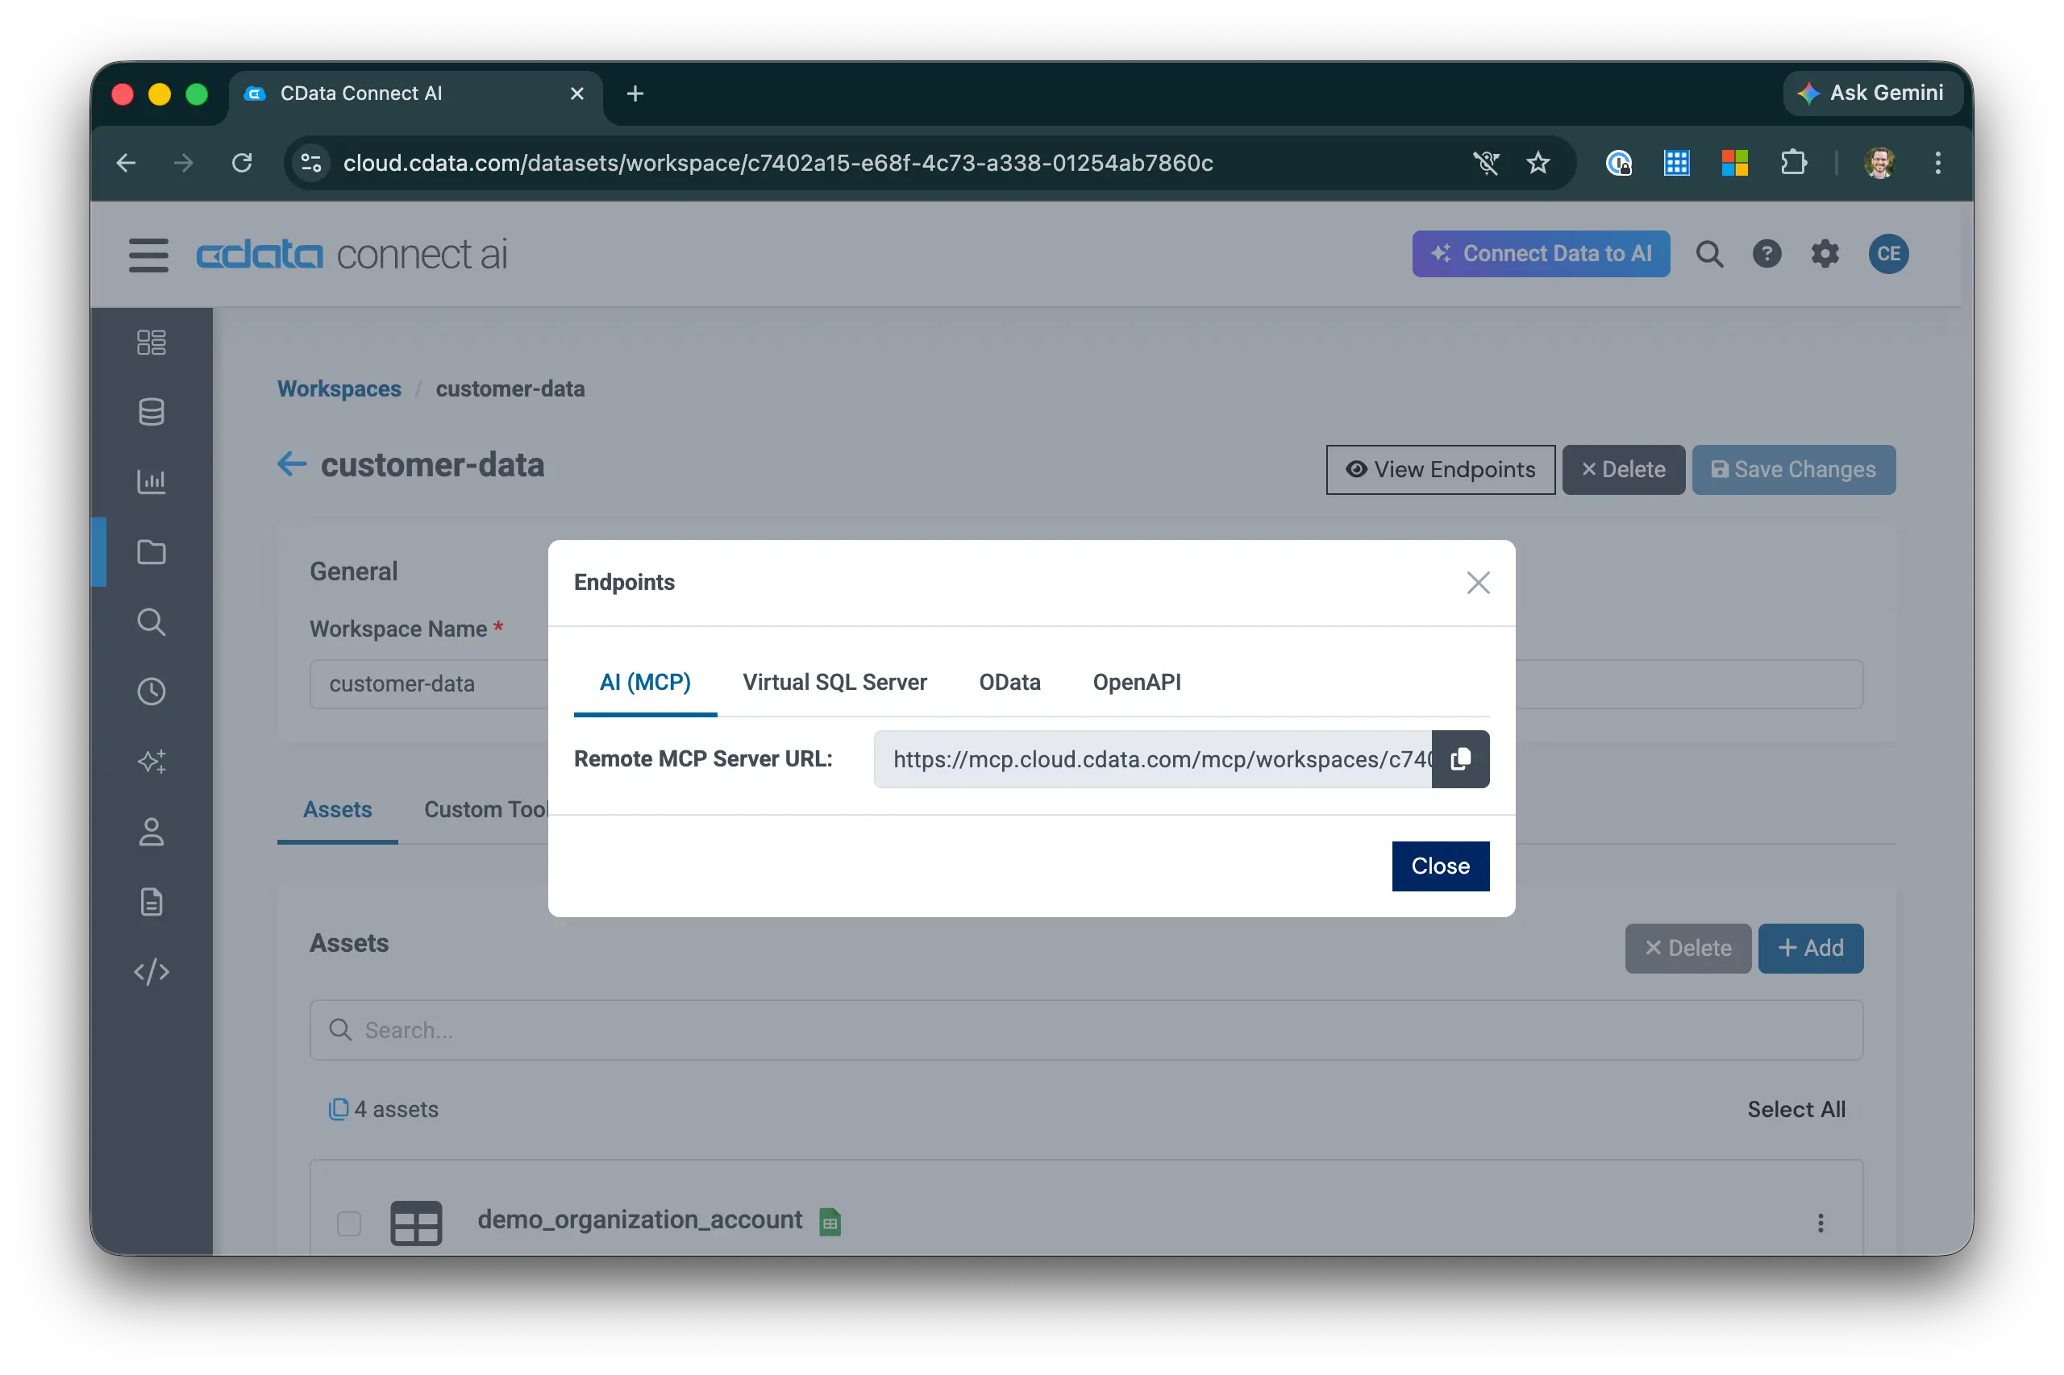The height and width of the screenshot is (1375, 2064).
Task: Open the hamburger navigation menu
Action: point(148,255)
